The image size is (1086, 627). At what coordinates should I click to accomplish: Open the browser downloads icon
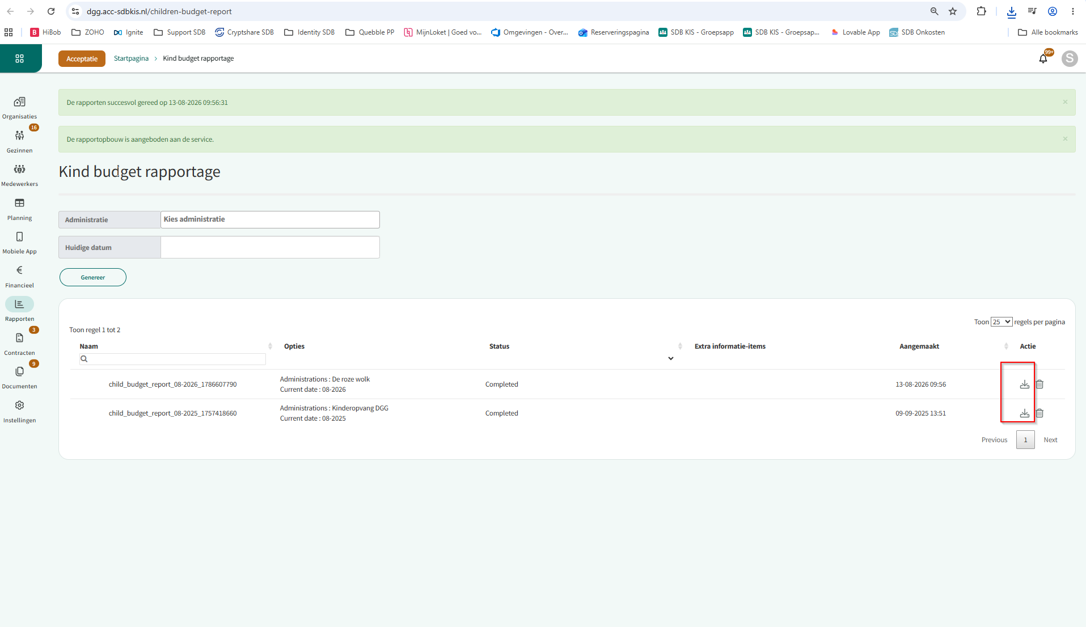coord(1011,11)
